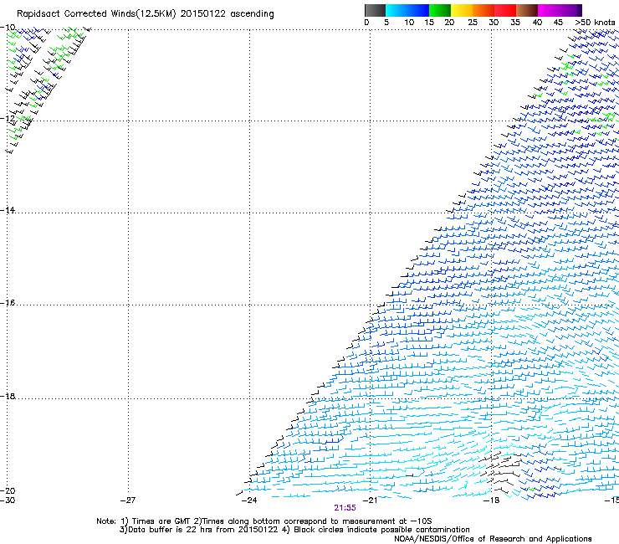Viewport: 619px width, 544px height.
Task: Click 'NOAA/NESDIS/Office of Research and Applications' credit
Action: point(493,539)
